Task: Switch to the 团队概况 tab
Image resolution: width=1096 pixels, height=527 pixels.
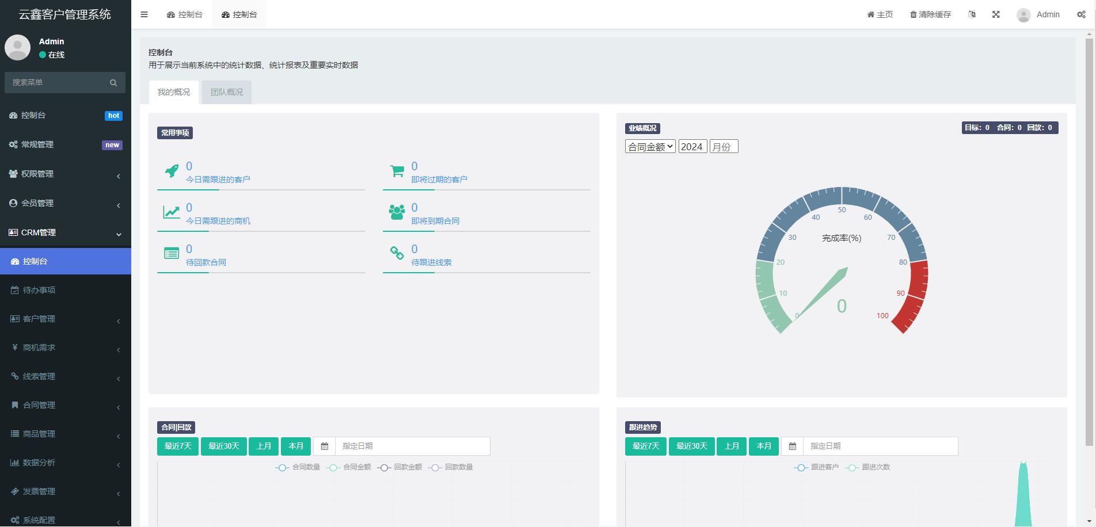Action: [x=226, y=92]
